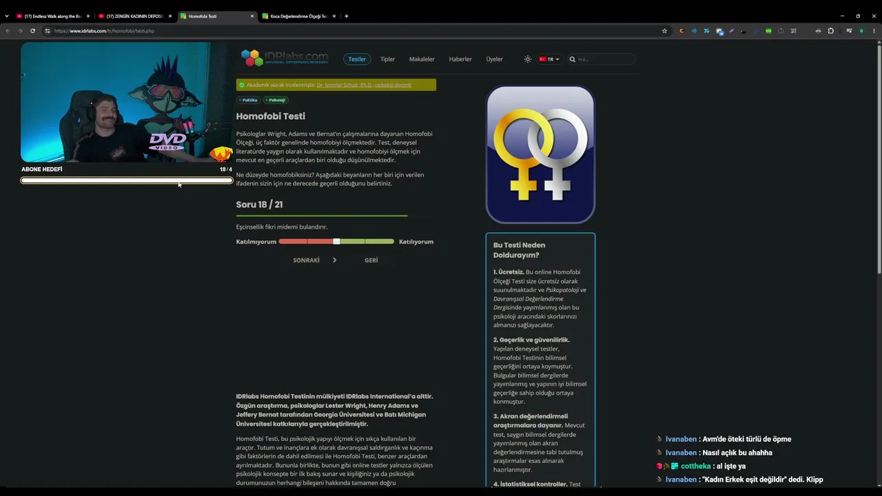The height and width of the screenshot is (496, 882).
Task: Open the media controls toolbar icon
Action: 849,31
